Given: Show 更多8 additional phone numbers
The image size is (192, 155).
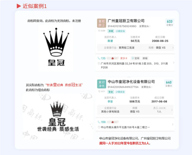Looking at the screenshot, I should point(124,58).
